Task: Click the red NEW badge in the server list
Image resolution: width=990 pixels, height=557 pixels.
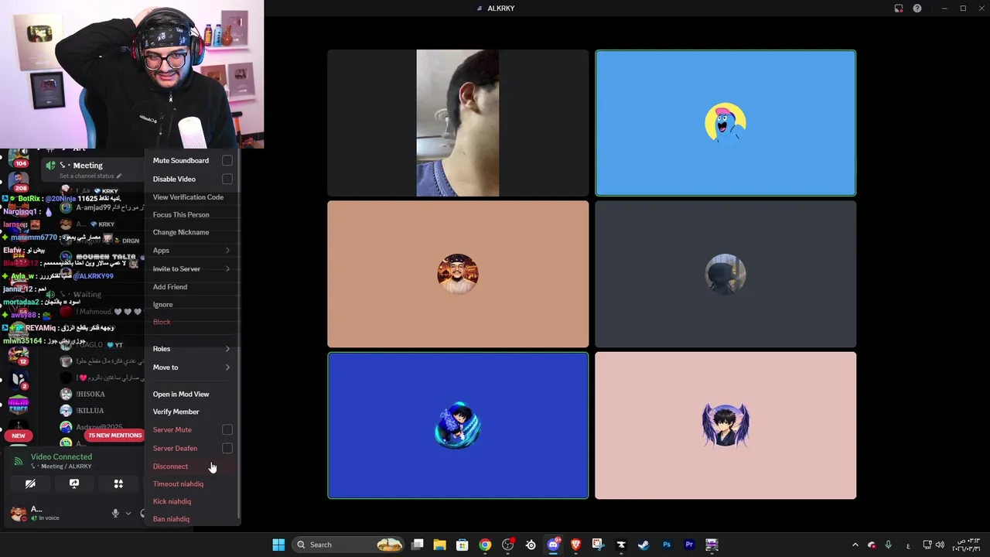Action: (19, 436)
